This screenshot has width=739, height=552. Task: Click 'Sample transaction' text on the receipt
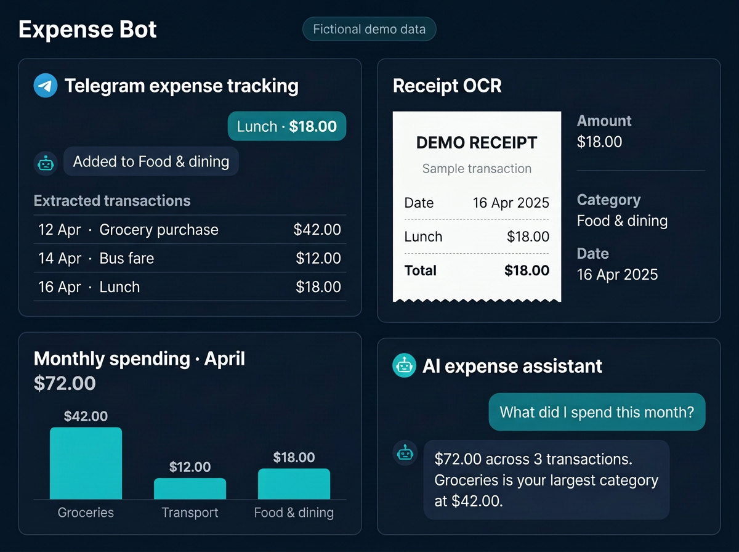(x=477, y=168)
